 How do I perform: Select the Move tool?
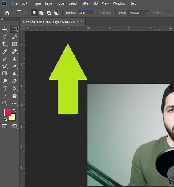click(5, 29)
